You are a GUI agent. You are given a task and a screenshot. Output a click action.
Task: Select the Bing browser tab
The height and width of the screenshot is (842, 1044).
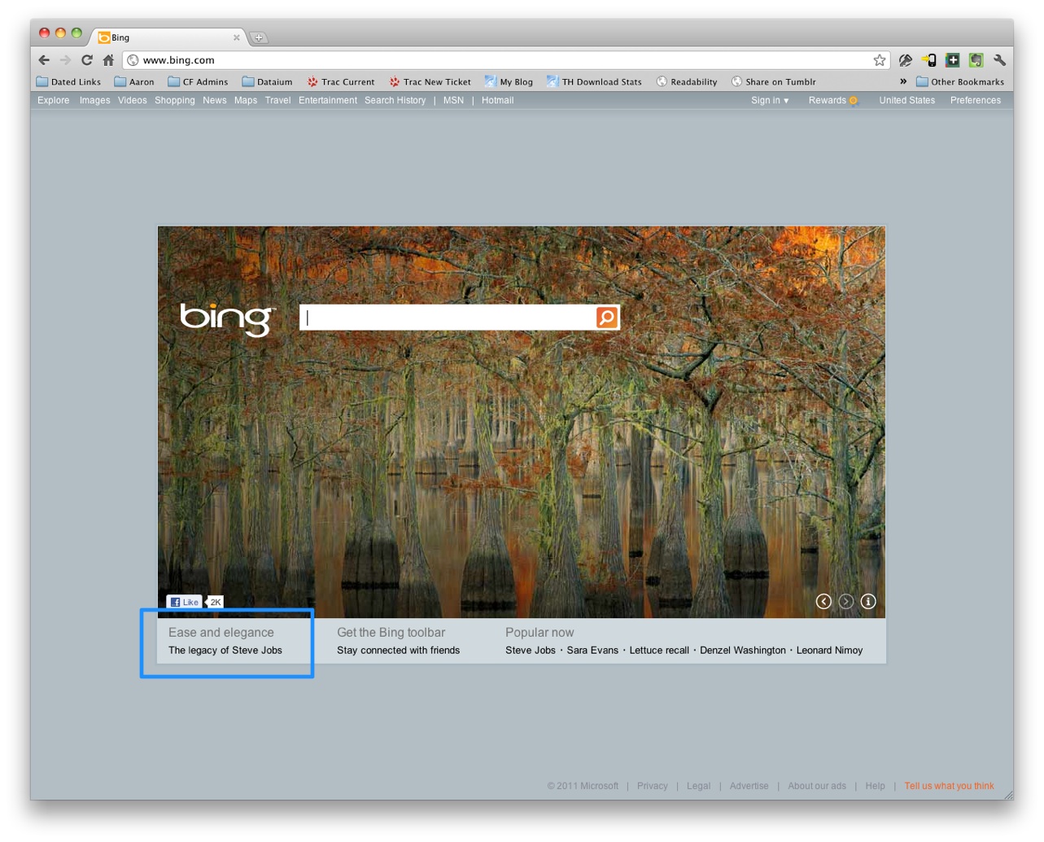(168, 37)
